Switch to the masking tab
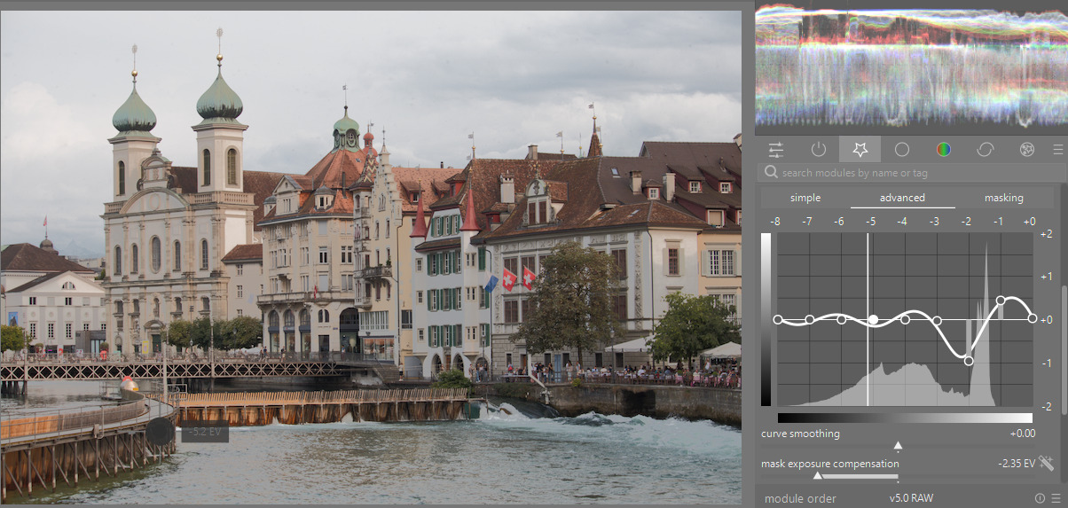Image resolution: width=1068 pixels, height=508 pixels. click(1003, 198)
